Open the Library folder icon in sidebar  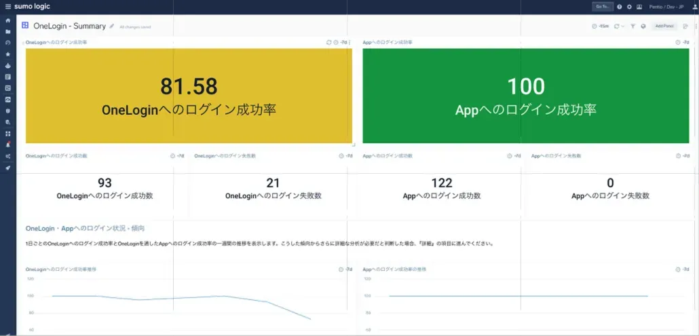click(7, 32)
